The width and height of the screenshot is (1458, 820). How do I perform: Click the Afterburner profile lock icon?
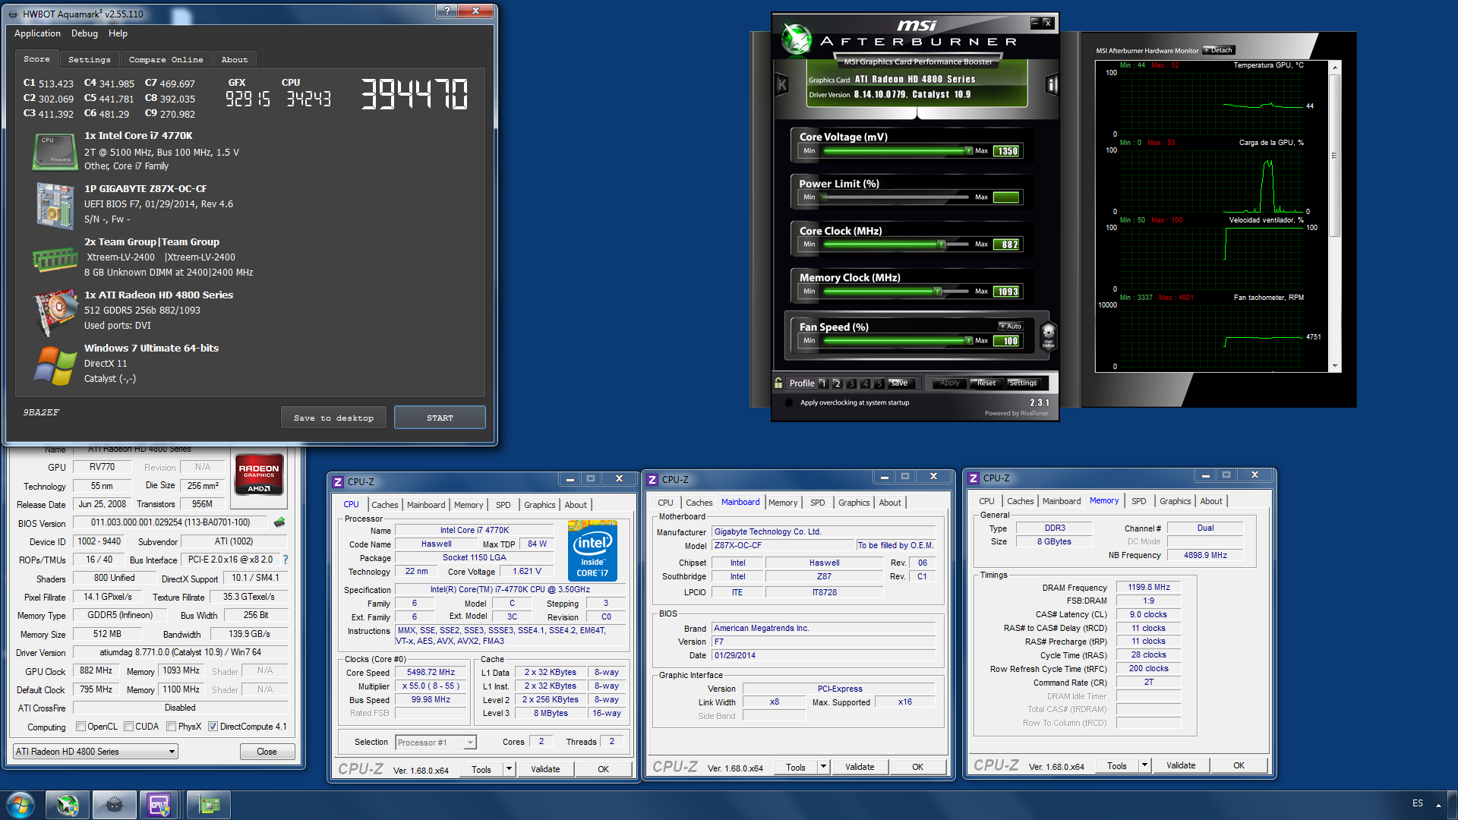(778, 383)
